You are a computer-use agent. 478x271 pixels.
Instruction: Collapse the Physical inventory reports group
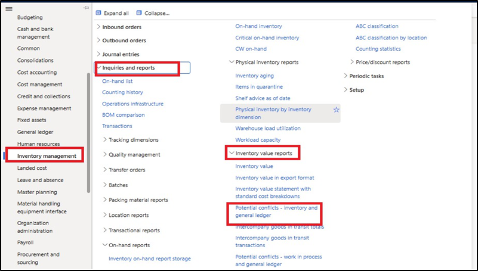pos(231,62)
